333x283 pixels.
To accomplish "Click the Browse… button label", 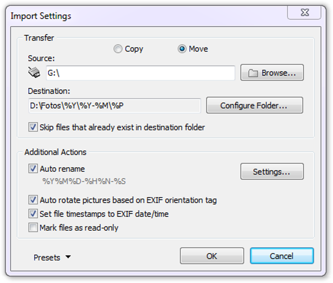I will point(278,73).
